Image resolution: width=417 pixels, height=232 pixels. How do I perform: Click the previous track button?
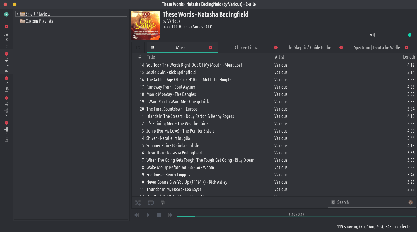(x=136, y=215)
